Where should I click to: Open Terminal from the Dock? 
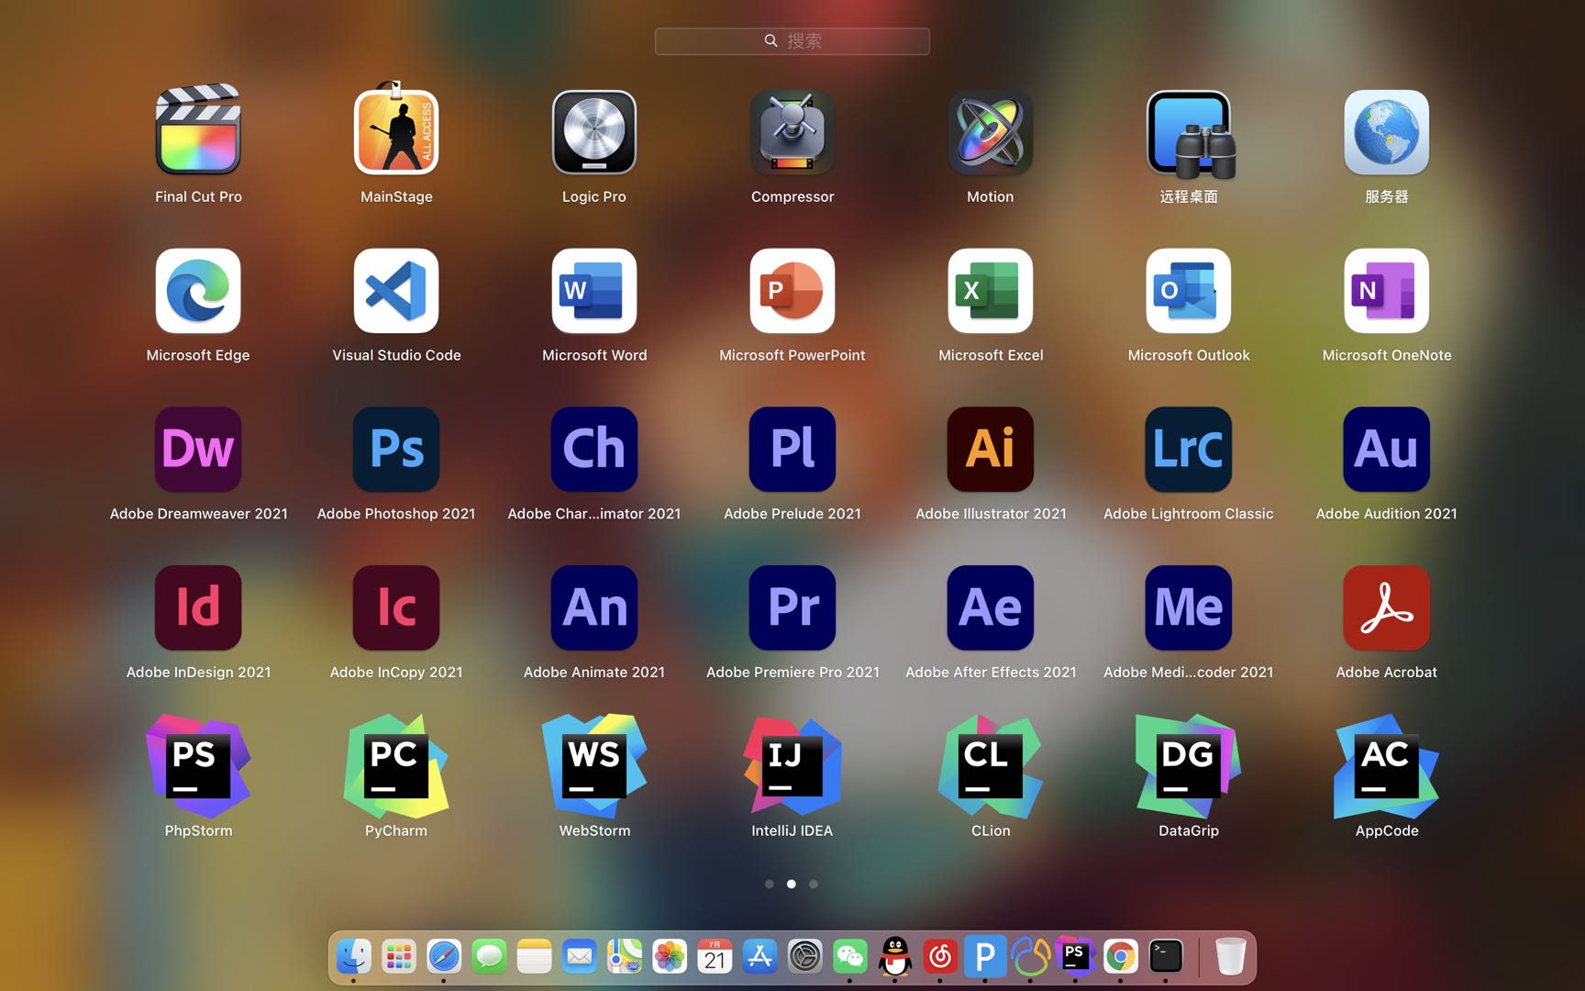tap(1166, 956)
